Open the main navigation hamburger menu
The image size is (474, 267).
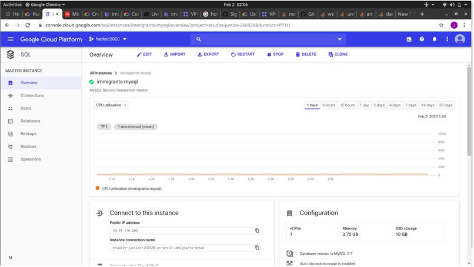click(x=11, y=39)
